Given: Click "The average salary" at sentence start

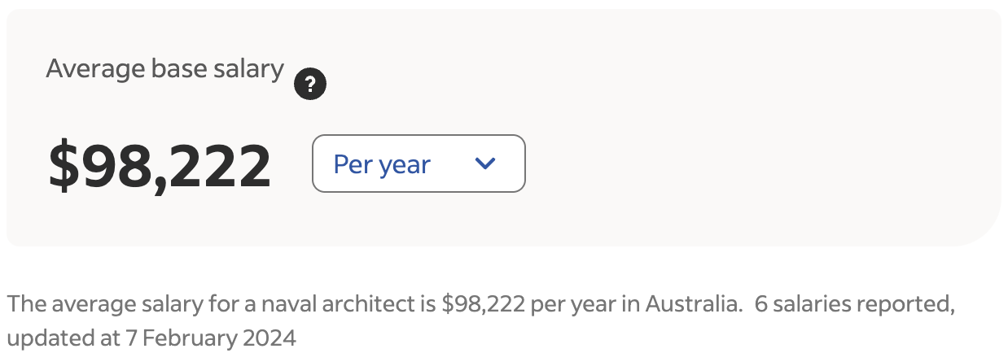Looking at the screenshot, I should (84, 305).
